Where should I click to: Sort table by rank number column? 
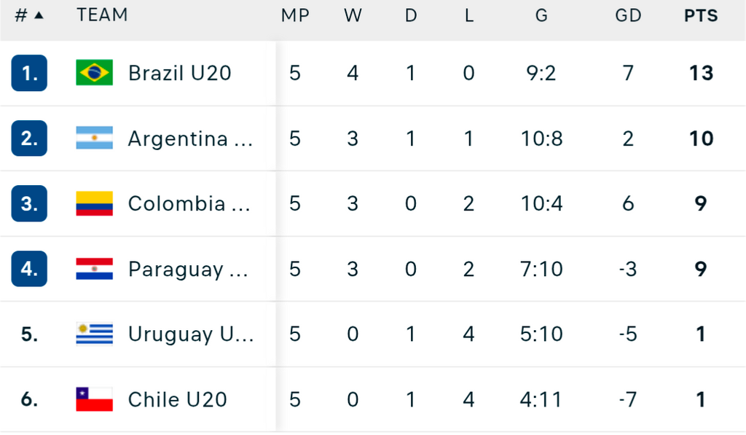29,15
